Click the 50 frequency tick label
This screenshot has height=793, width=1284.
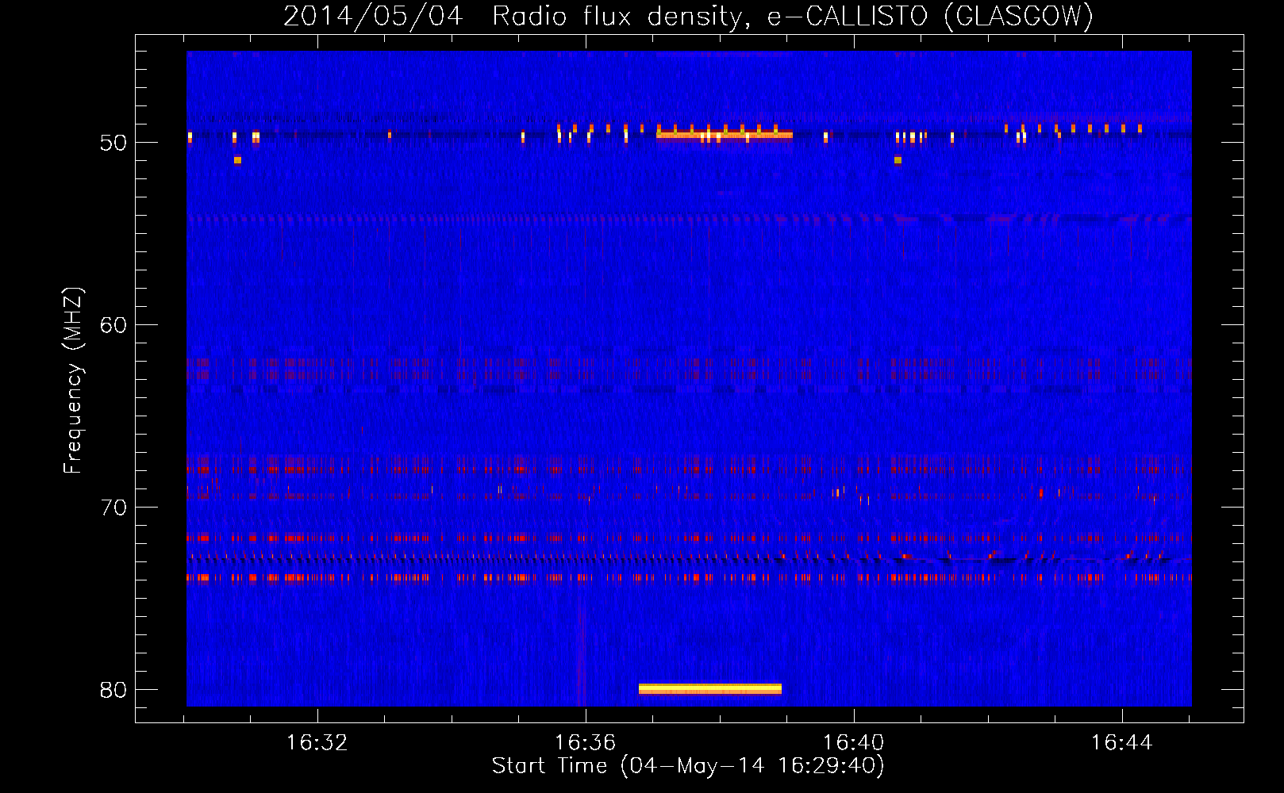(113, 143)
